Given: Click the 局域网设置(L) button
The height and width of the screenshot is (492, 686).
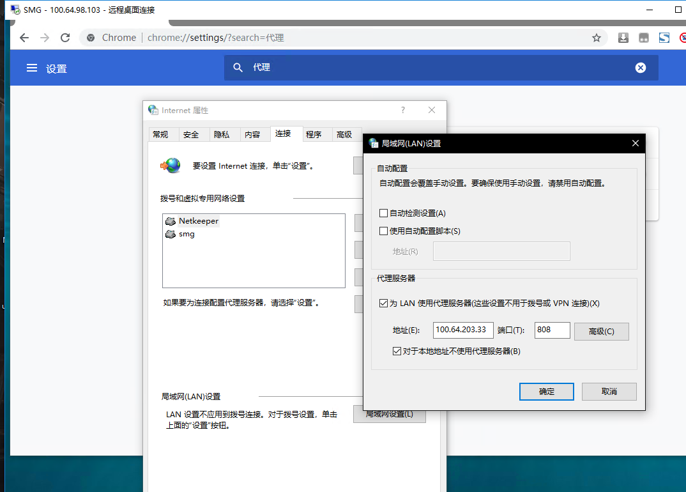Looking at the screenshot, I should click(390, 416).
